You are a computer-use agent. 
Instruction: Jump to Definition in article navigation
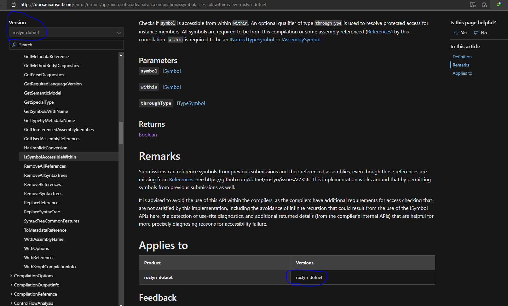click(462, 57)
